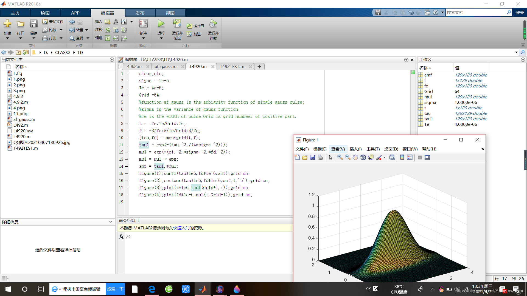Open the Find Files tool

pos(53,22)
